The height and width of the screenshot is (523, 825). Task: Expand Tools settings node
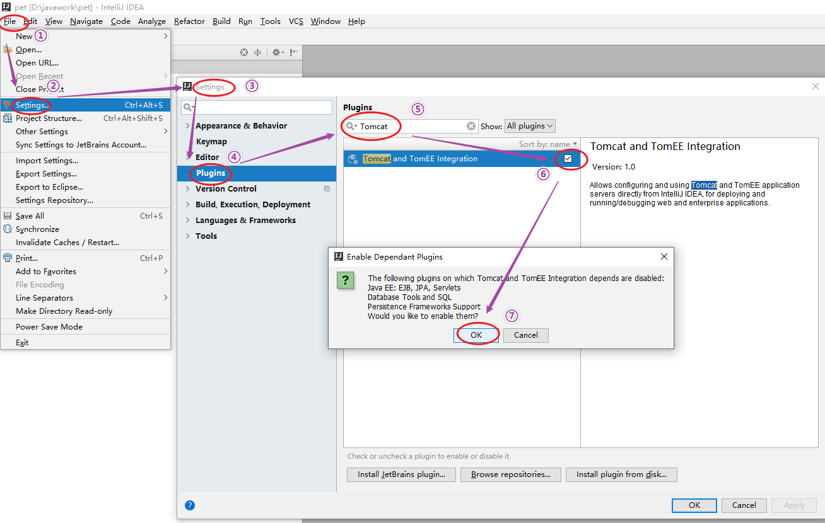pos(188,236)
